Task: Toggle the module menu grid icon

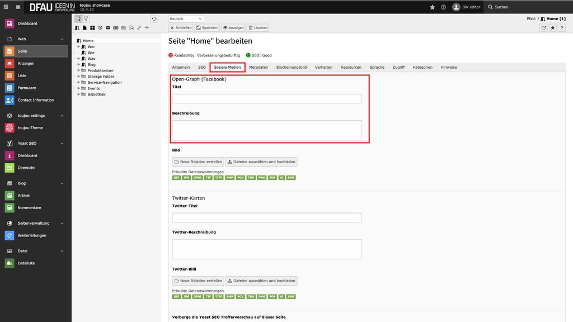Action: coord(6,7)
